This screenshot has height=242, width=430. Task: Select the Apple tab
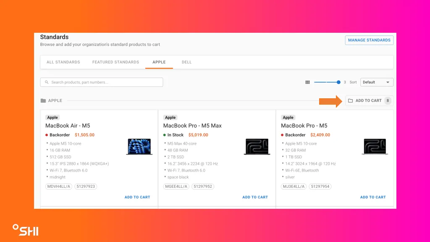(159, 62)
